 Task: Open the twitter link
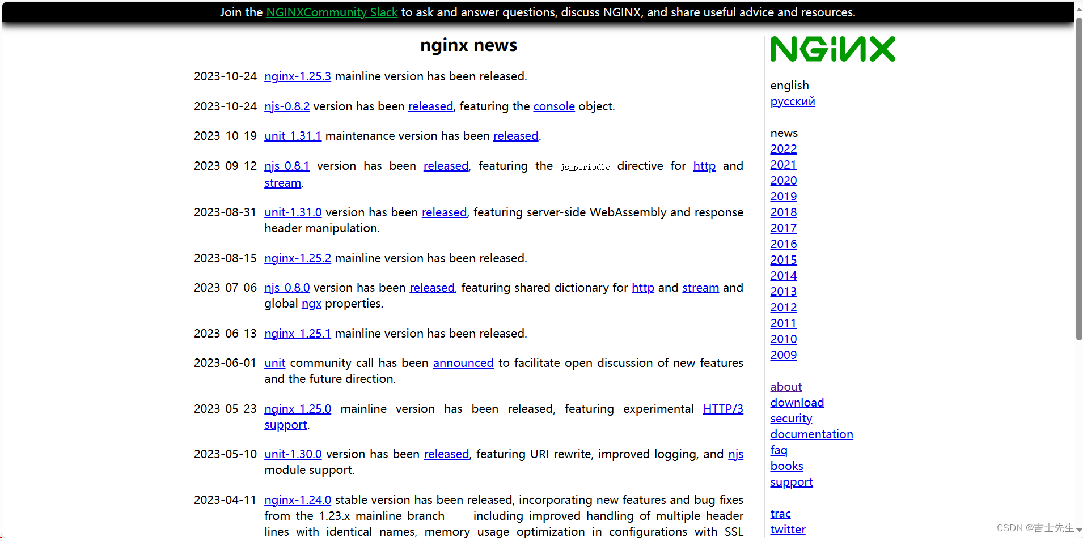(788, 530)
